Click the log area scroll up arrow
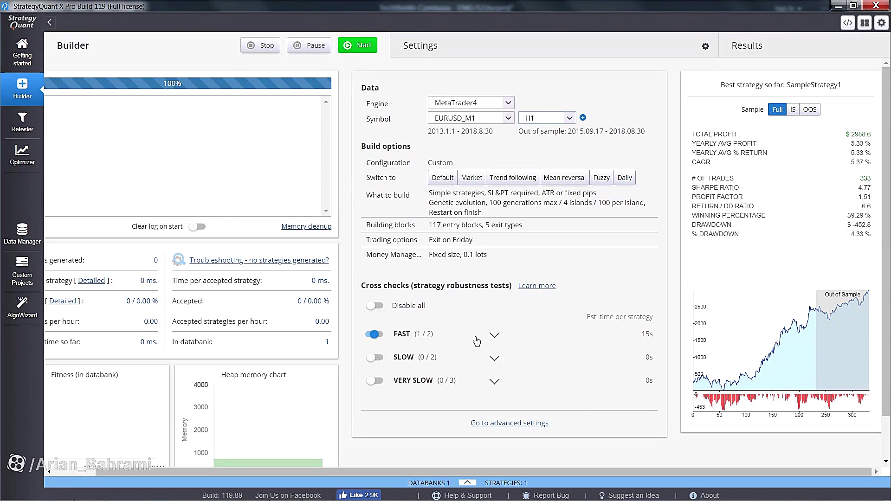 326,101
